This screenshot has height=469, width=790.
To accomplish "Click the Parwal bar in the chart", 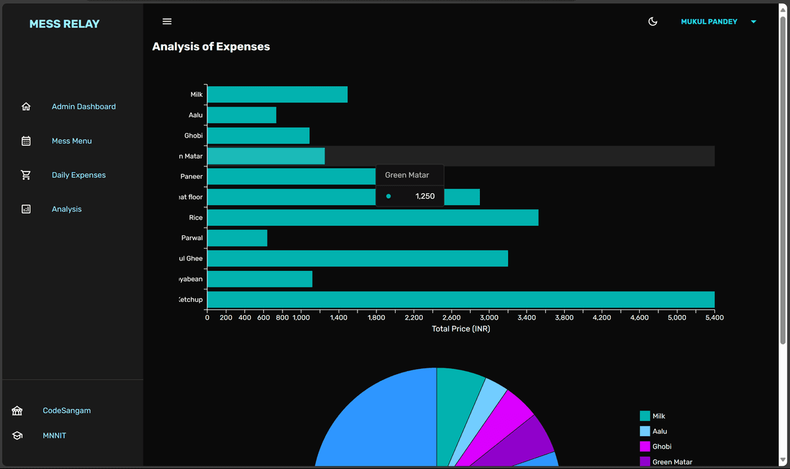I will click(237, 238).
